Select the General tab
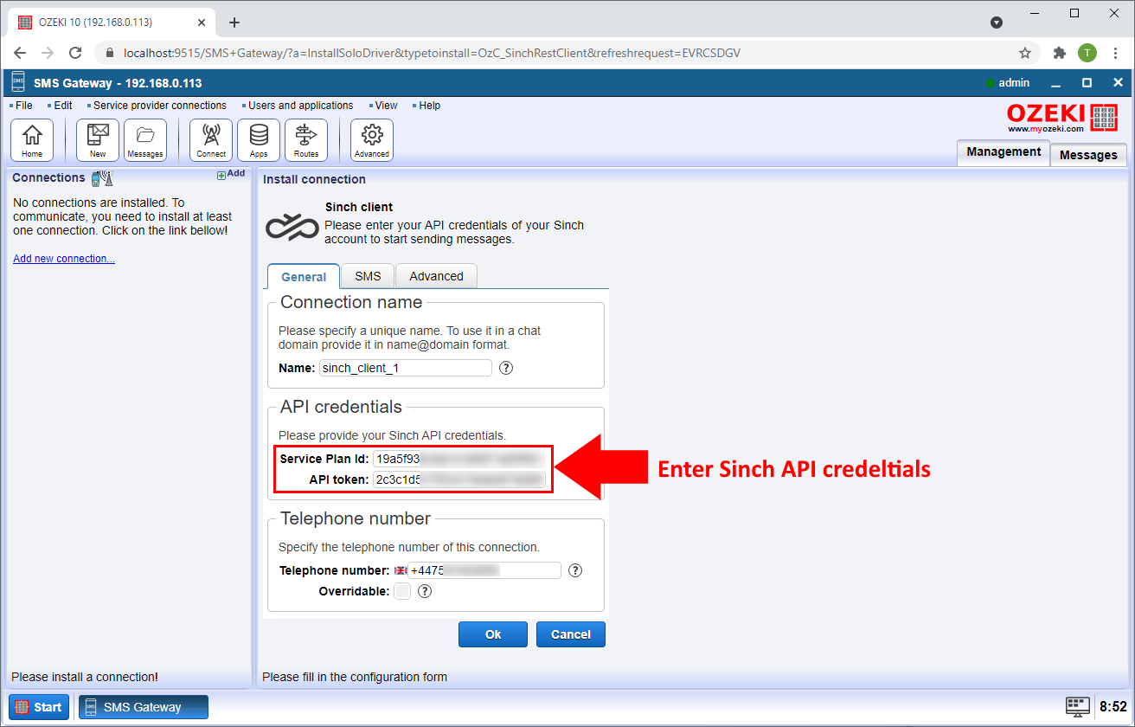 coord(304,277)
